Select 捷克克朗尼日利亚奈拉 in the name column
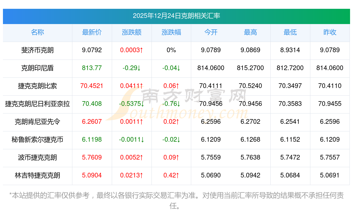The image size is (353, 215). [37, 104]
